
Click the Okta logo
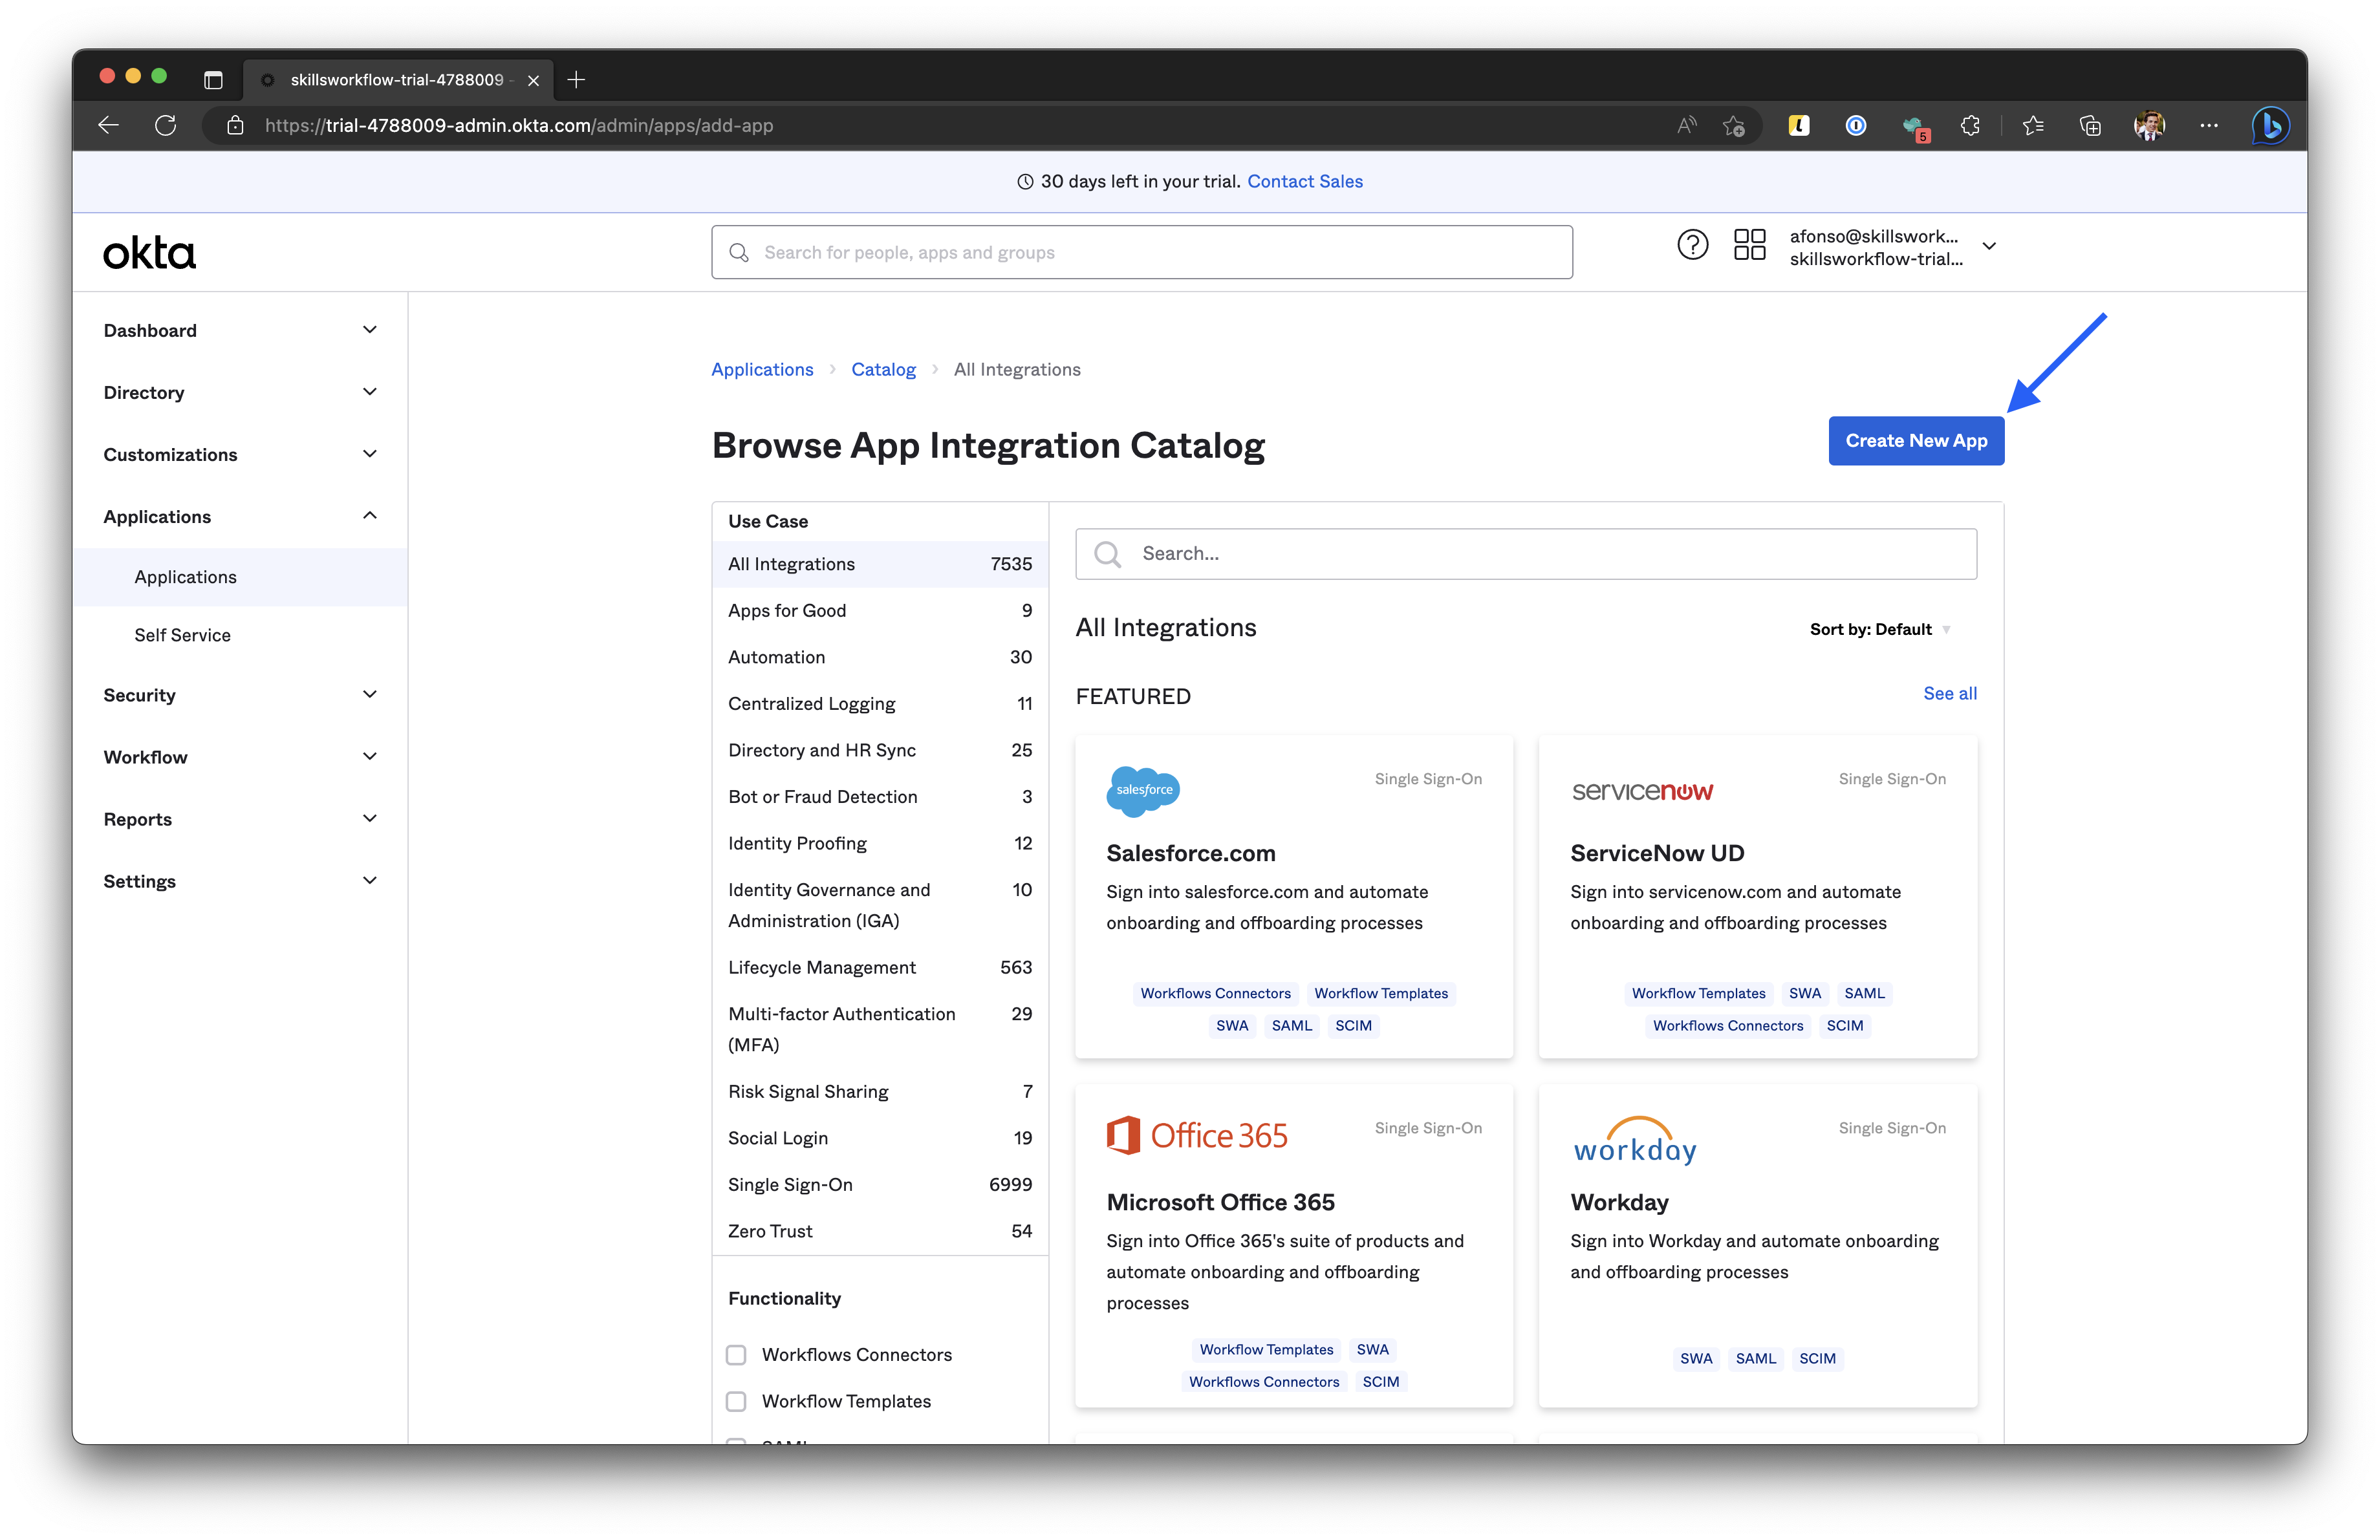[x=150, y=253]
